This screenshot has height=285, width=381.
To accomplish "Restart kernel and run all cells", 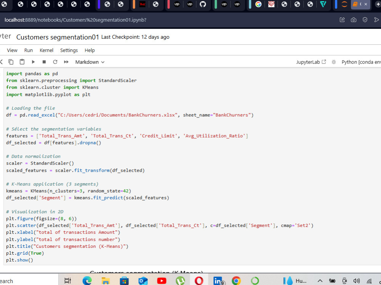I will click(x=66, y=62).
